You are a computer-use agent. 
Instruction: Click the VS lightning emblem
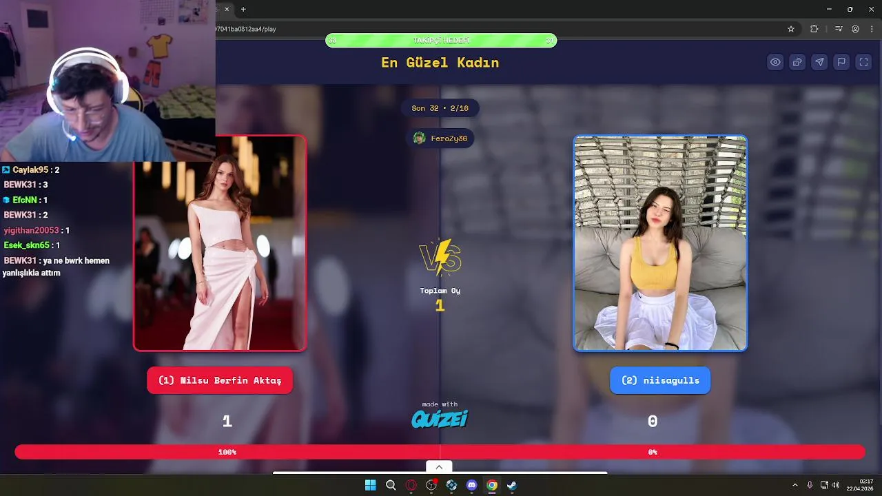click(x=440, y=258)
